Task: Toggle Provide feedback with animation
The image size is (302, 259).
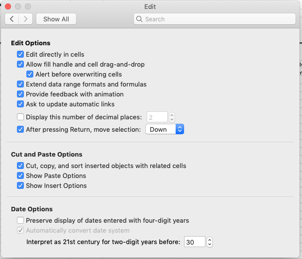Action: [20, 94]
